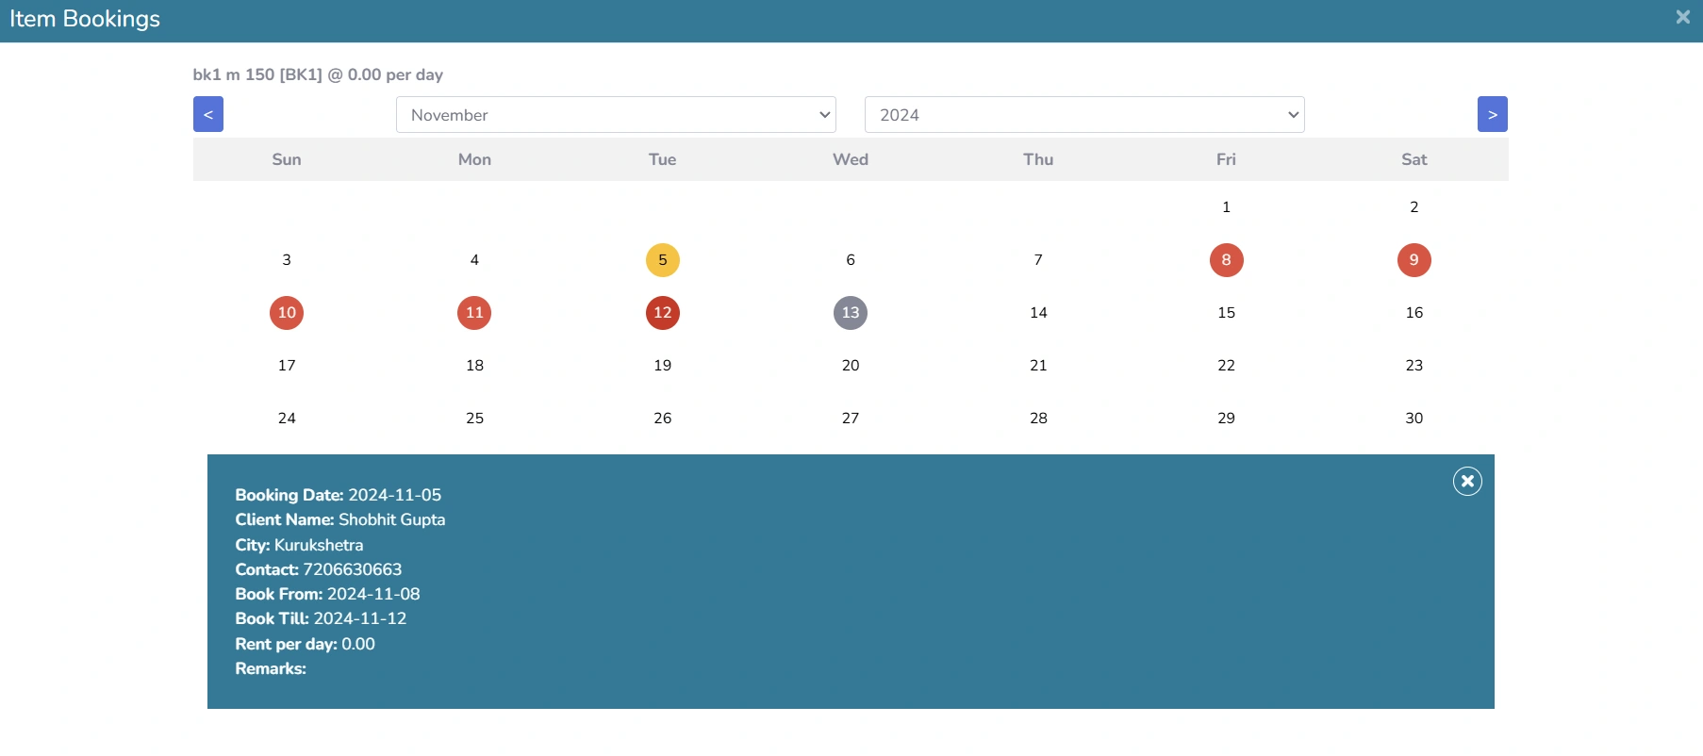The height and width of the screenshot is (756, 1703).
Task: Choose date 21 in calendar
Action: [1038, 366]
